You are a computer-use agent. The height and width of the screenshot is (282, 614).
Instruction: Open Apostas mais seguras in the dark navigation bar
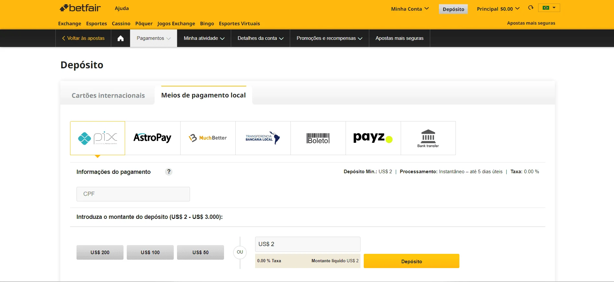click(399, 38)
